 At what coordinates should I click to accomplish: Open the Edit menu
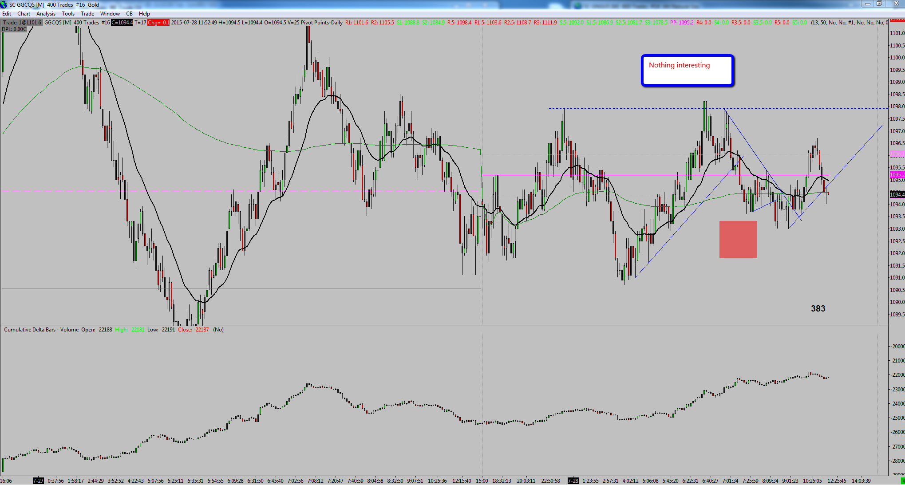[x=7, y=14]
